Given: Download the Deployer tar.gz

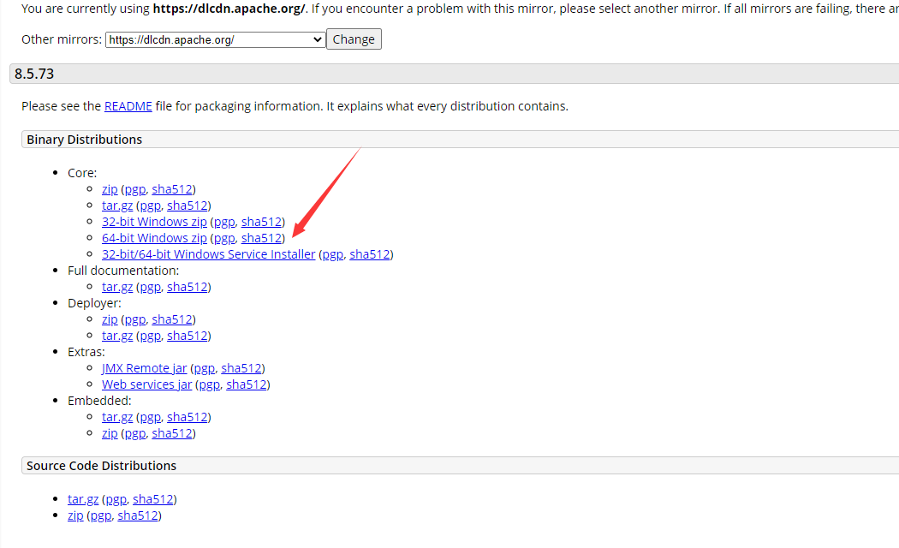Looking at the screenshot, I should coord(117,336).
